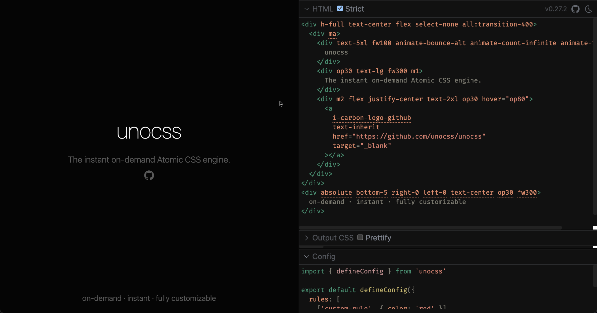Screen dimensions: 597x313
Task: Click the h-full class in first line
Action: [332, 24]
